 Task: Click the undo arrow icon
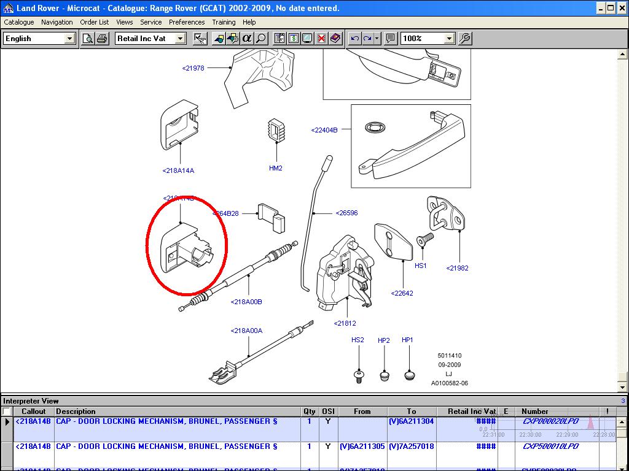[x=354, y=39]
